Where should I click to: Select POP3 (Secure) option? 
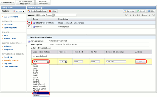click(41, 86)
